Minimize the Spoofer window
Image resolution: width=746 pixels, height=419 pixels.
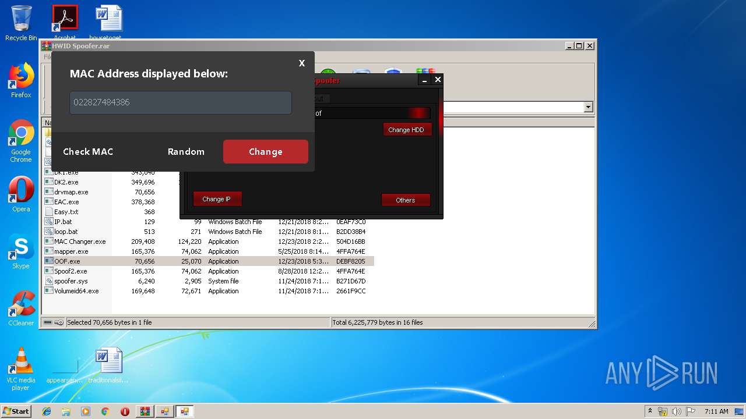425,80
